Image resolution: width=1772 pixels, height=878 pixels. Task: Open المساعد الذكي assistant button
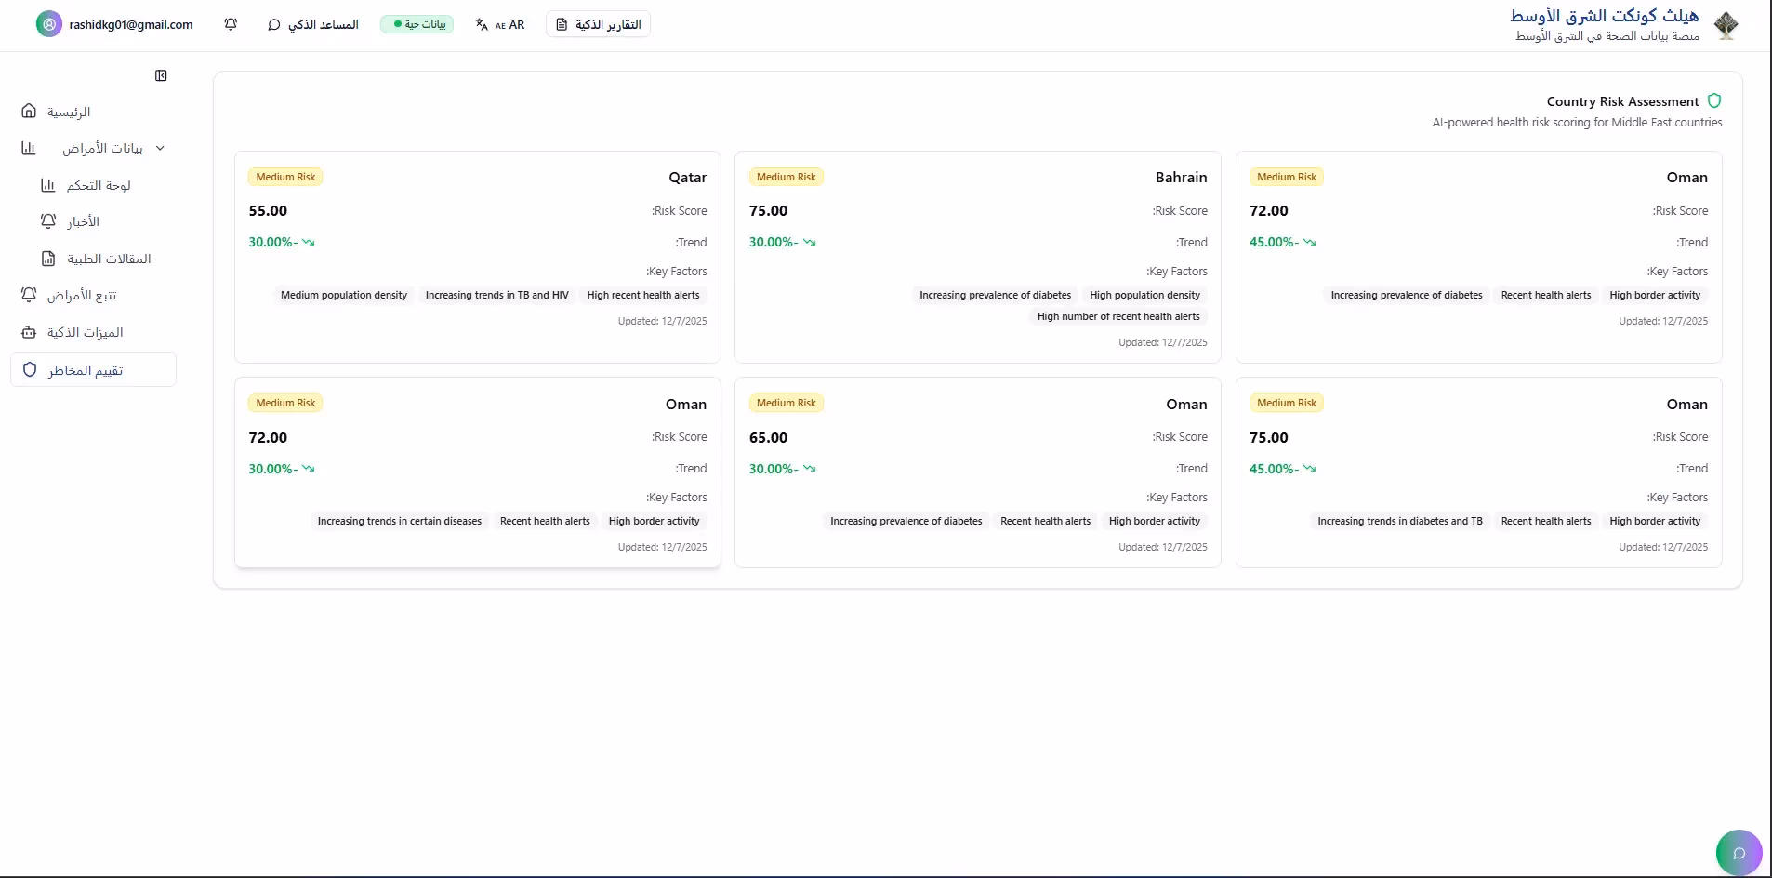point(313,24)
